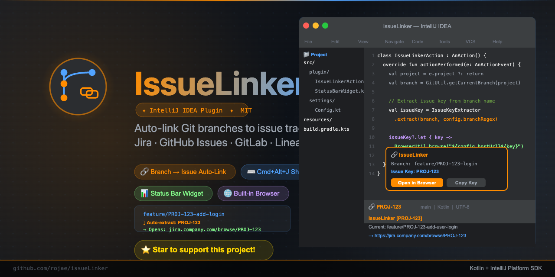The image size is (555, 277).
Task: Click the link icon beside PROJ-123 in status bar
Action: [x=372, y=207]
